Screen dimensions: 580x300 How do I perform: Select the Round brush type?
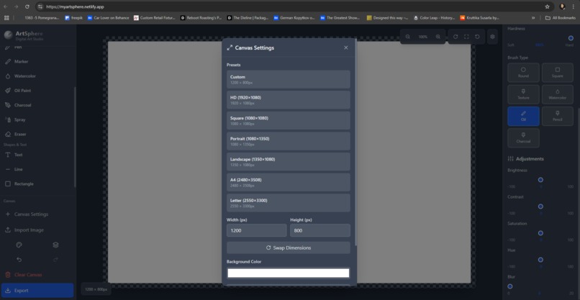click(x=523, y=73)
